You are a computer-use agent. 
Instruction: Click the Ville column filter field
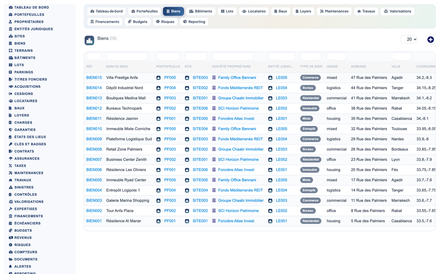[402, 56]
